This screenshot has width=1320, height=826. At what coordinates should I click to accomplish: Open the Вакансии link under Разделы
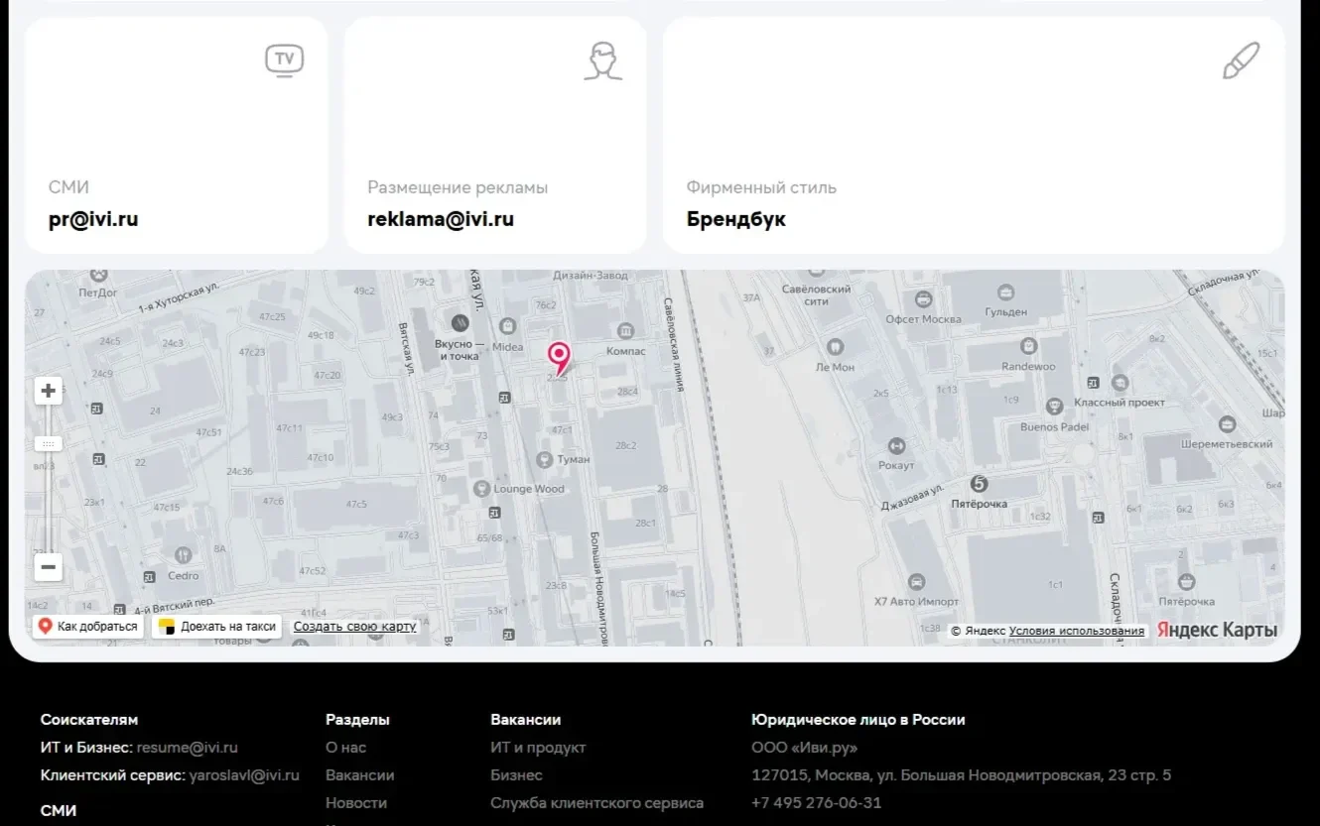coord(359,775)
